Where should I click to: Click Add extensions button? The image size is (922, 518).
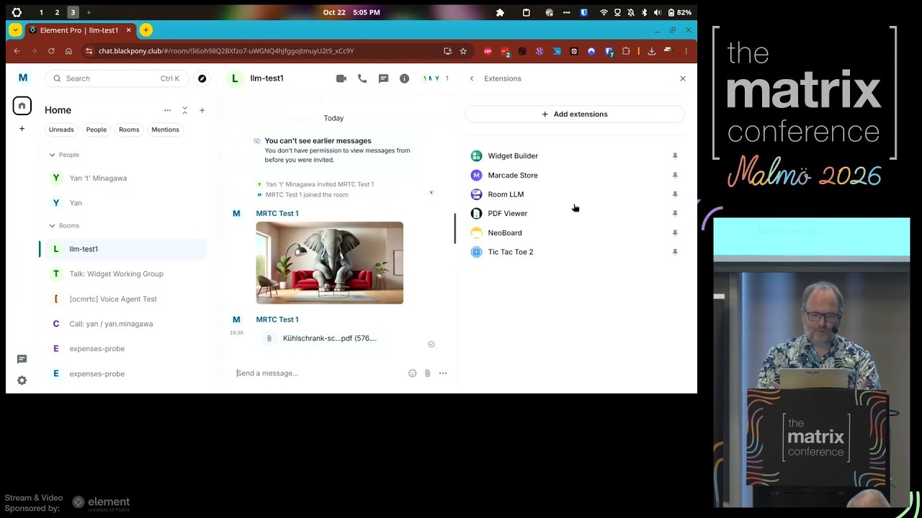[x=575, y=114]
